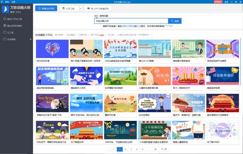This screenshot has width=243, height=154.
Task: Click the red 升级账户 button
Action: 218,2
